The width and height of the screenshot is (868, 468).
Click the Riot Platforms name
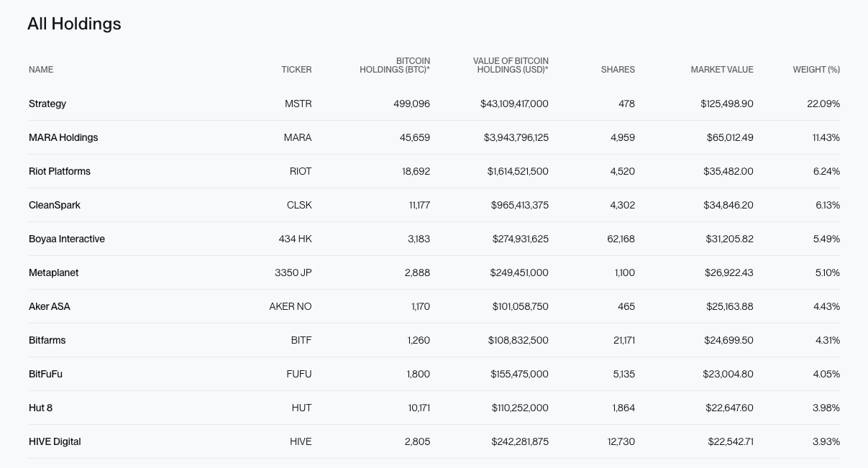click(60, 171)
